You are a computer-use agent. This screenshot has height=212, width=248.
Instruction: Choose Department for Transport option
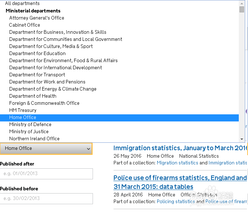pos(37,75)
